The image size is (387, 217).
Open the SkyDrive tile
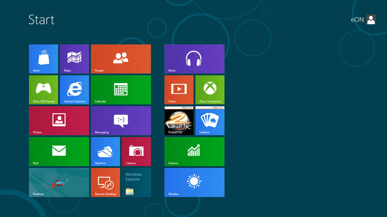pos(106,152)
